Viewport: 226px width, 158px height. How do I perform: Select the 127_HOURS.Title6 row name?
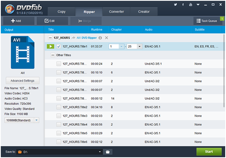pos(75,142)
